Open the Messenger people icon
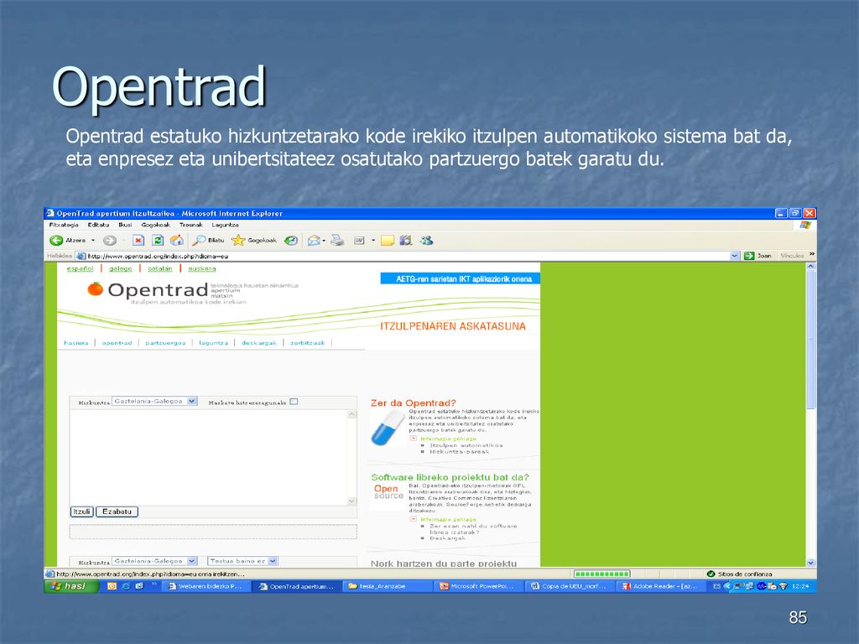This screenshot has width=859, height=644. click(x=426, y=240)
